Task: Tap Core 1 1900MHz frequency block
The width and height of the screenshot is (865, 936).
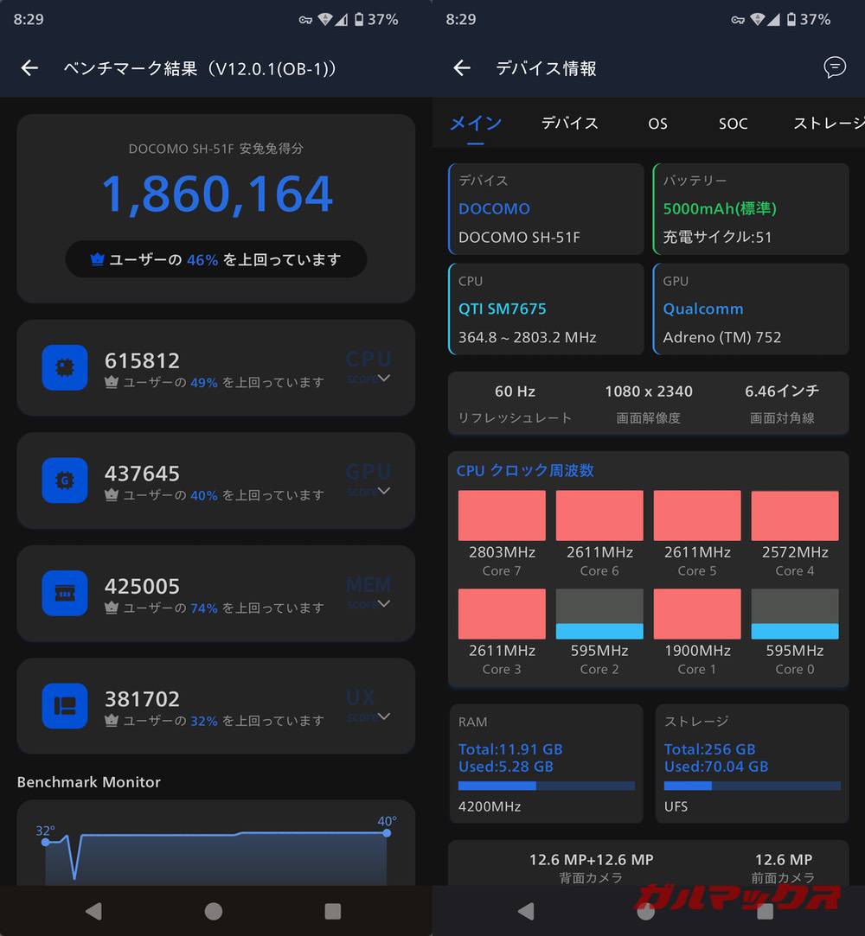Action: [x=697, y=614]
